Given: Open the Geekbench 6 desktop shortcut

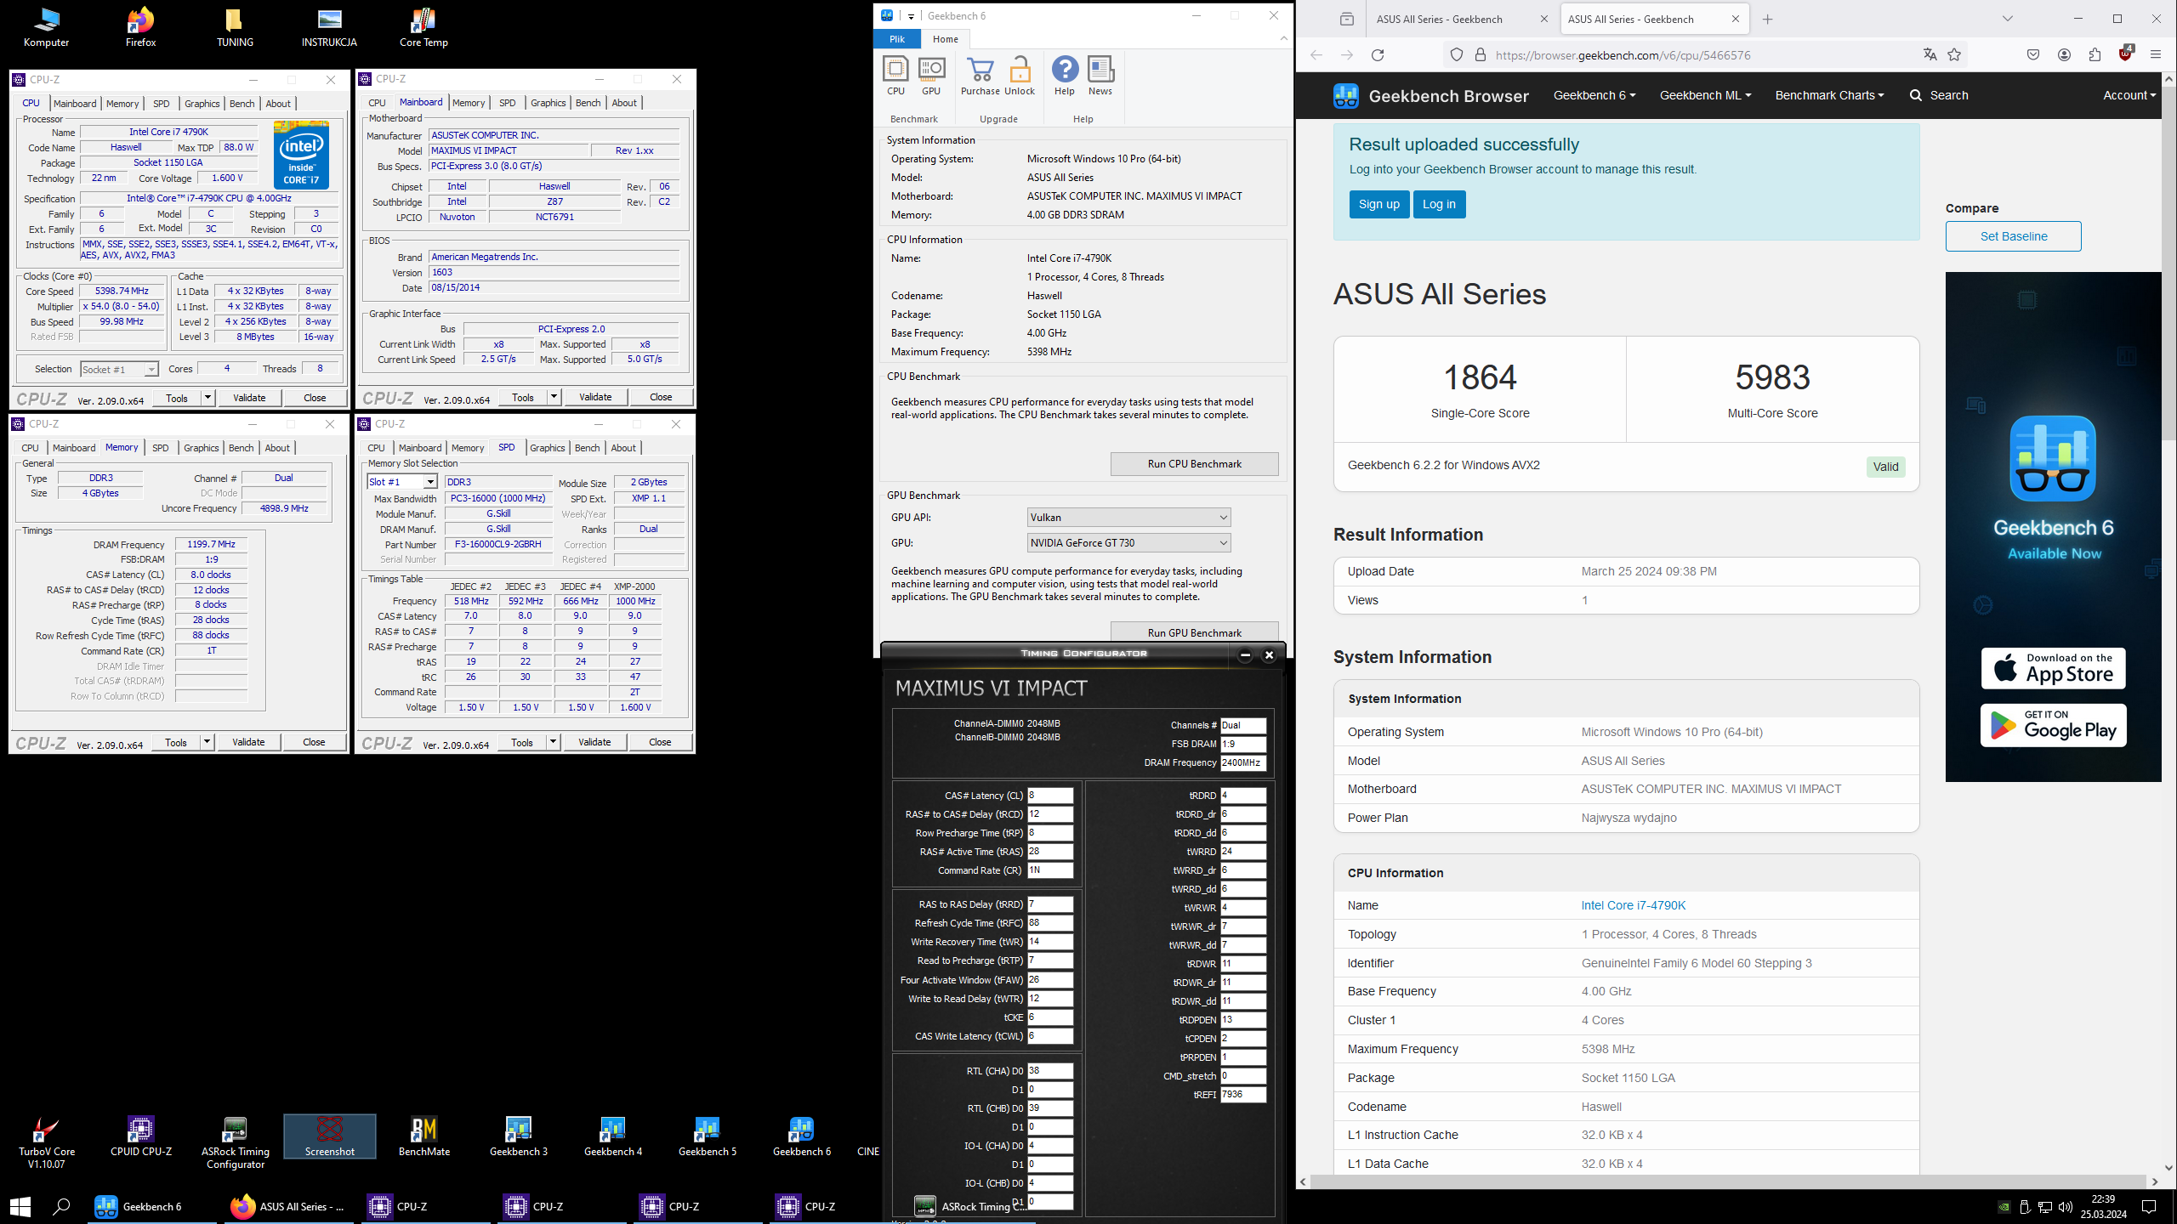Looking at the screenshot, I should point(801,1137).
